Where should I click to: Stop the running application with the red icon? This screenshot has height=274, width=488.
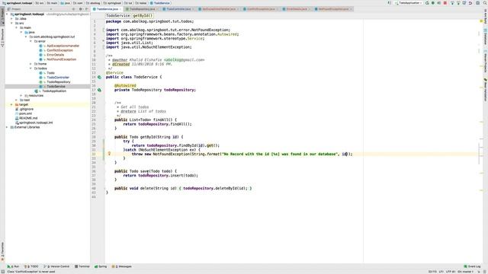click(445, 3)
